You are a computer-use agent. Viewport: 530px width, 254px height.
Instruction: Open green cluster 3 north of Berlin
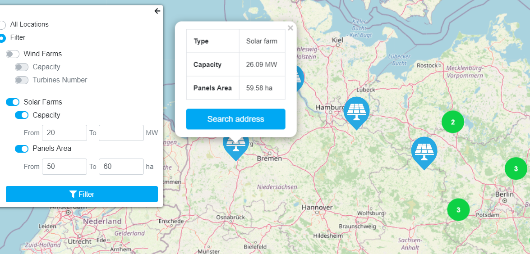pyautogui.click(x=516, y=168)
